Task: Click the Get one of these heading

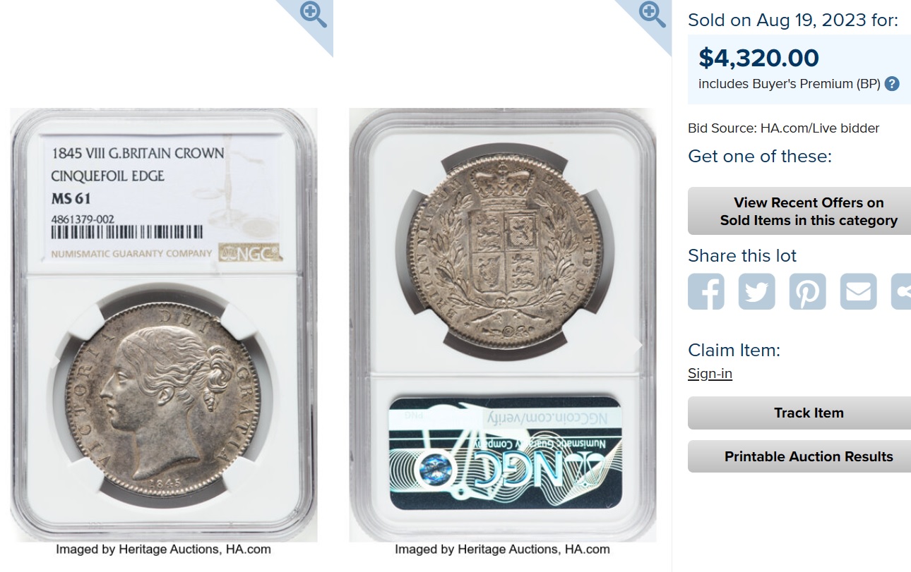Action: point(760,156)
